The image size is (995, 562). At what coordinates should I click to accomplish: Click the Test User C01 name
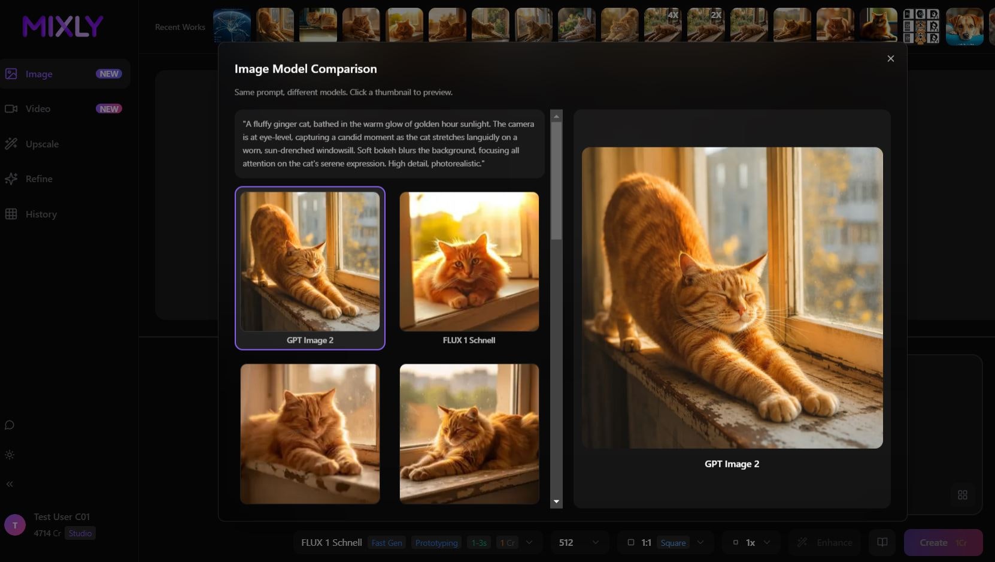pyautogui.click(x=62, y=516)
